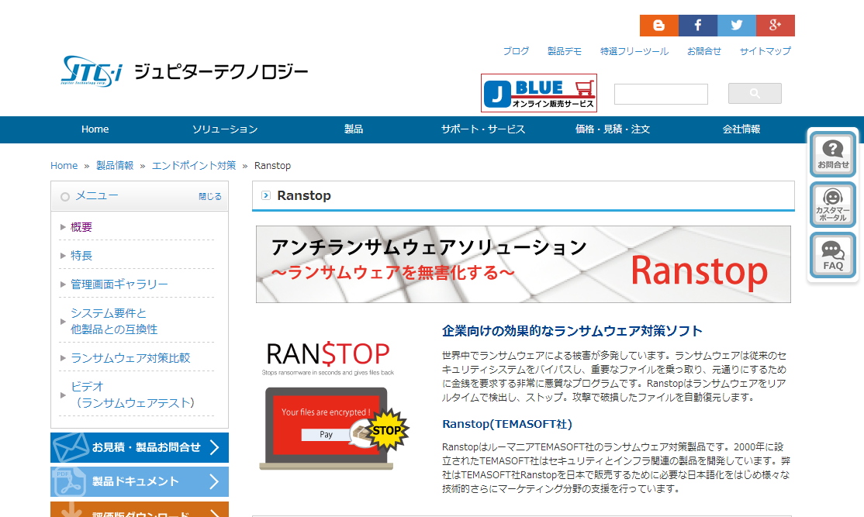
Task: Open the 評価版ダウンロード orange banner
Action: [140, 510]
